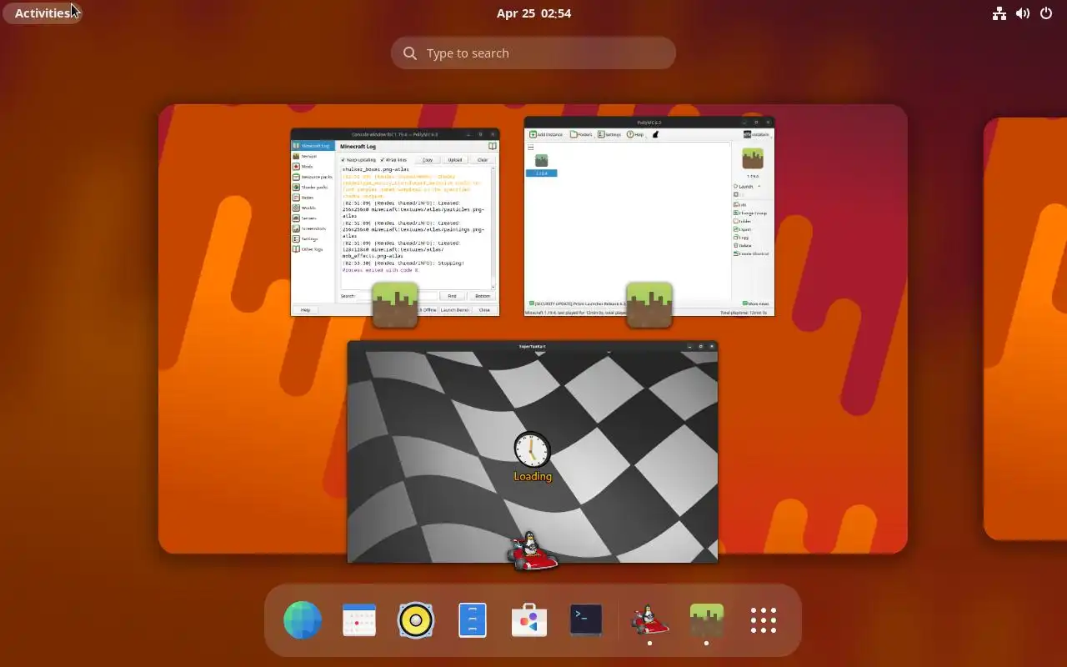The width and height of the screenshot is (1067, 667).
Task: Click the Activities button
Action: pyautogui.click(x=43, y=13)
